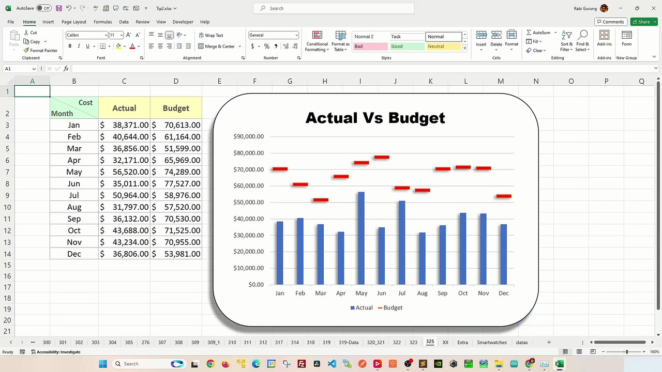This screenshot has width=662, height=372.
Task: Toggle Wrap Text
Action: (x=210, y=35)
